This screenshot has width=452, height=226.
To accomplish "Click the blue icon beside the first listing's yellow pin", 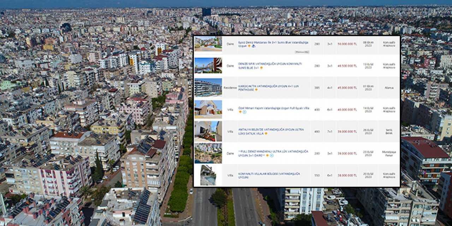I will (x=254, y=46).
